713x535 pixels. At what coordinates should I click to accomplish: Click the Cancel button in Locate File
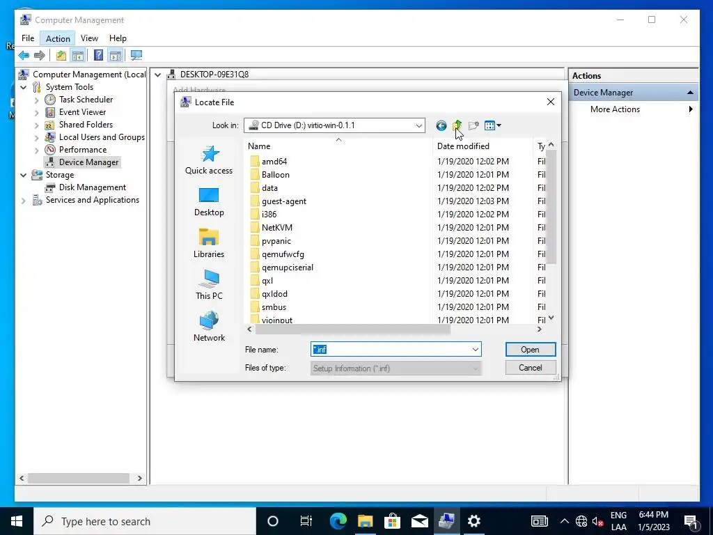530,368
